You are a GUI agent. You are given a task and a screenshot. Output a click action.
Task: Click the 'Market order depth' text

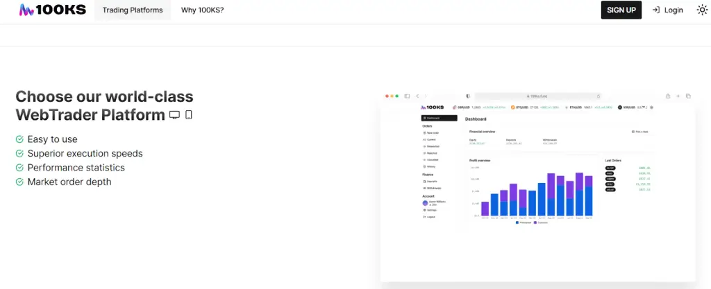click(69, 182)
